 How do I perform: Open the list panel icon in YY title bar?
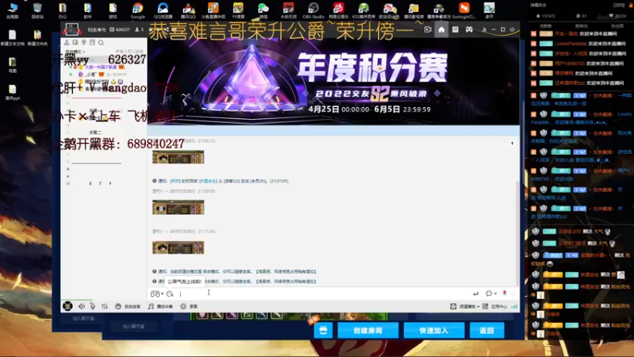pyautogui.click(x=455, y=29)
